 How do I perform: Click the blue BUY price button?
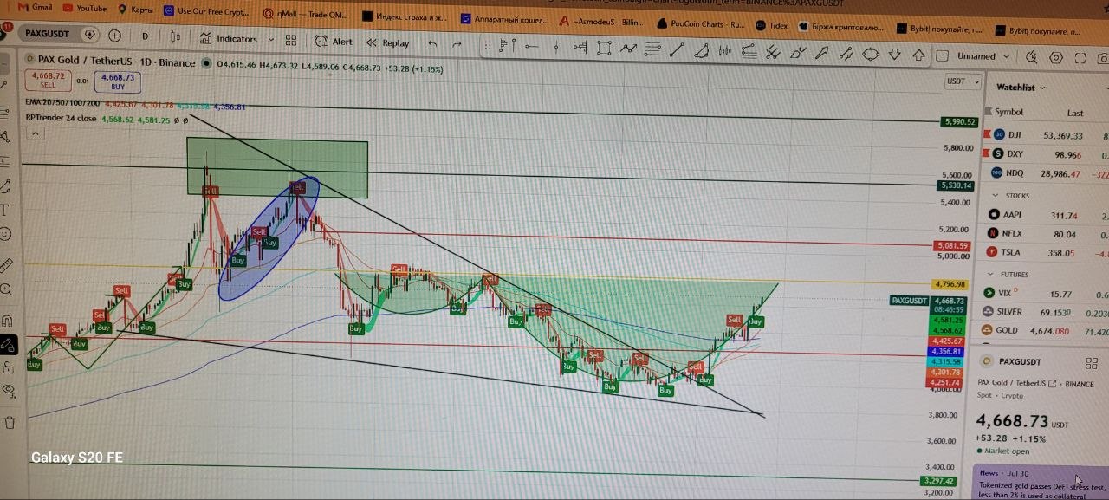[118, 81]
